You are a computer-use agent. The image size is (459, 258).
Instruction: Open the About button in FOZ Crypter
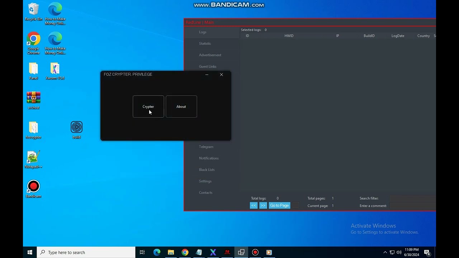pos(181,106)
